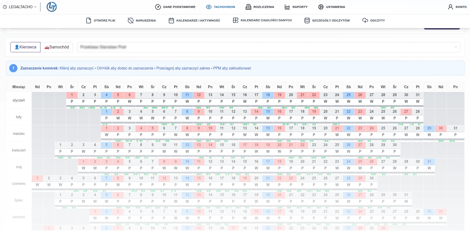Screen dimensions: 470x244
Task: Open the driver selection dropdown
Action: [x=268, y=47]
